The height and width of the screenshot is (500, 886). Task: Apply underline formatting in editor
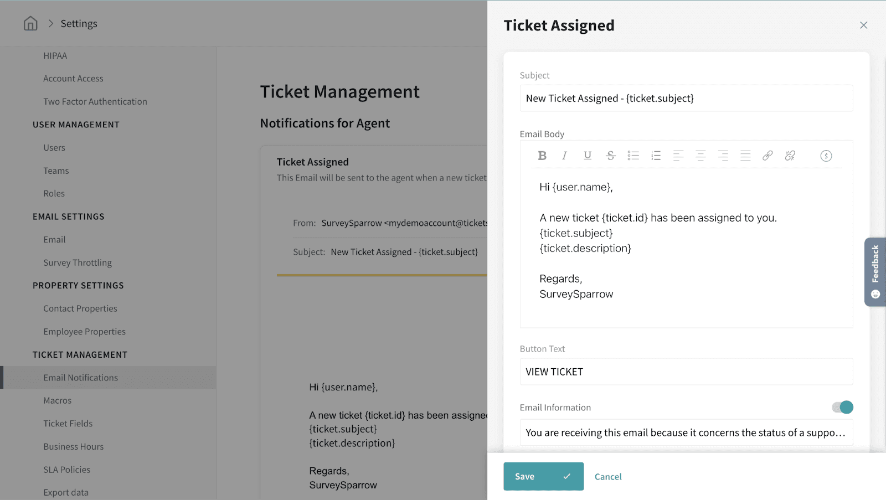(x=588, y=156)
